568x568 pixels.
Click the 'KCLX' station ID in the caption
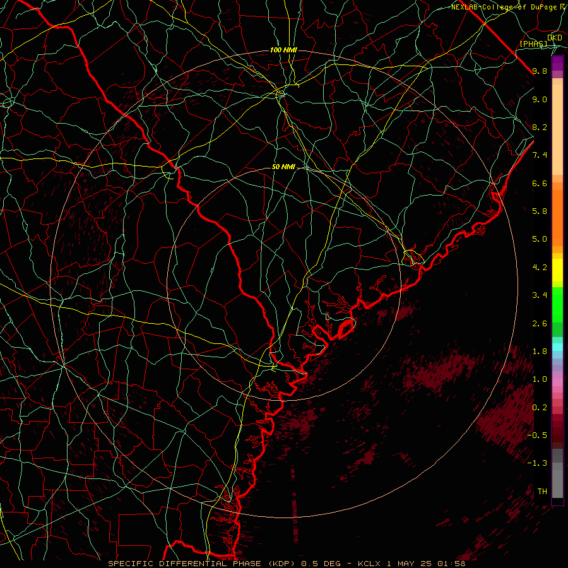point(369,564)
